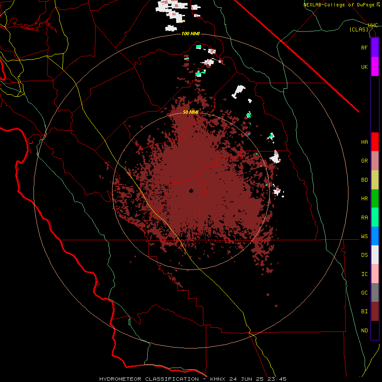Click the IC legend label
Image resolution: width=382 pixels, height=382 pixels.
click(x=364, y=274)
